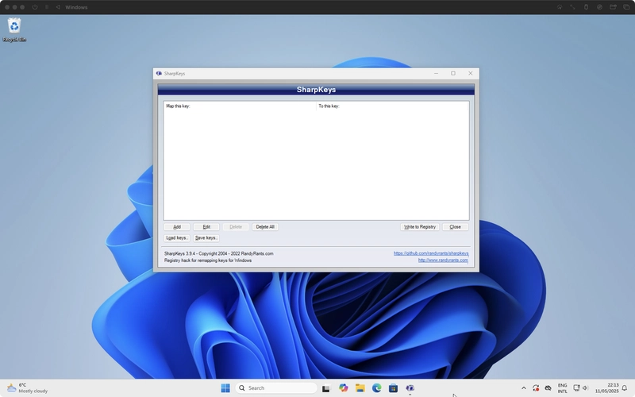The image size is (635, 397).
Task: Click the VM power icon in top bar
Action: [x=35, y=7]
